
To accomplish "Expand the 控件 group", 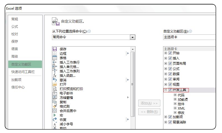I will (x=175, y=104).
